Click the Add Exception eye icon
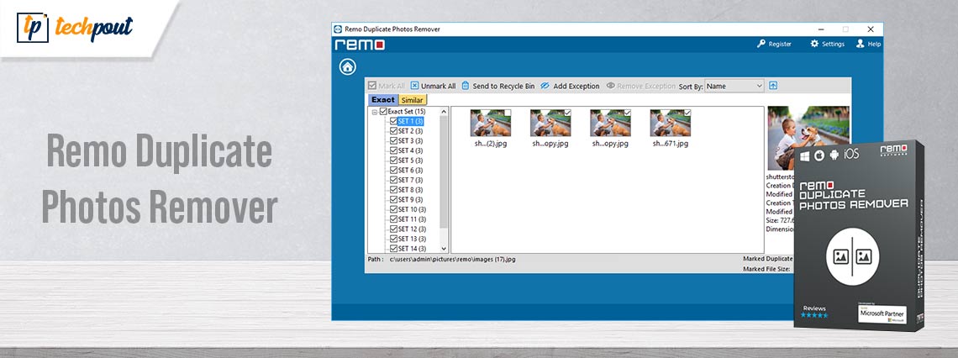This screenshot has height=358, width=958. (x=545, y=86)
